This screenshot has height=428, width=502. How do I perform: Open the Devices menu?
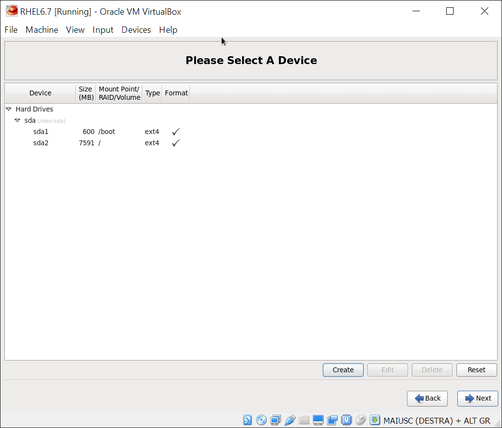[x=136, y=30]
